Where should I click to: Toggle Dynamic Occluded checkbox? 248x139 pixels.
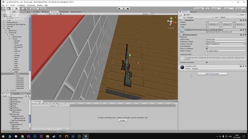(207, 63)
